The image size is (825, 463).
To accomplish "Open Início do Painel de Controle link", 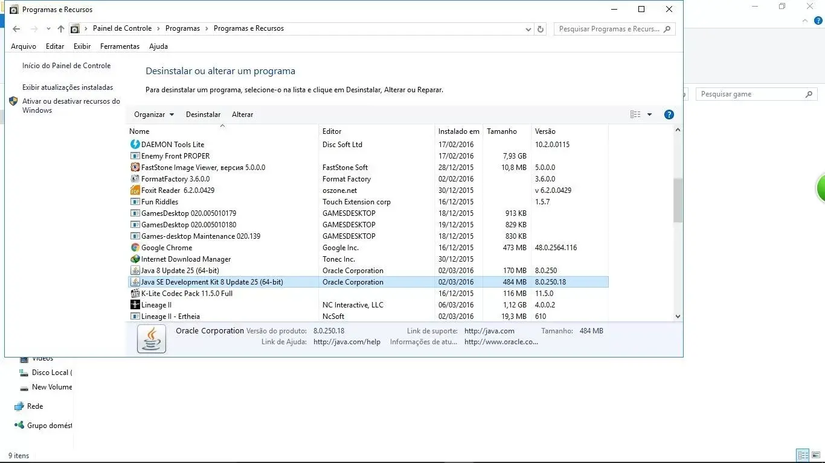I will click(66, 66).
